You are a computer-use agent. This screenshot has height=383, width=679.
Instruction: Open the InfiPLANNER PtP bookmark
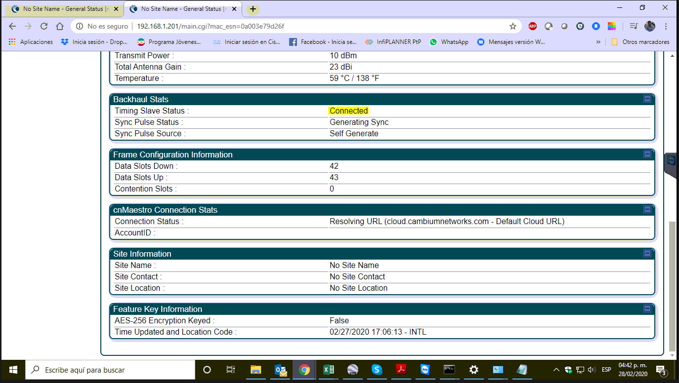point(393,42)
